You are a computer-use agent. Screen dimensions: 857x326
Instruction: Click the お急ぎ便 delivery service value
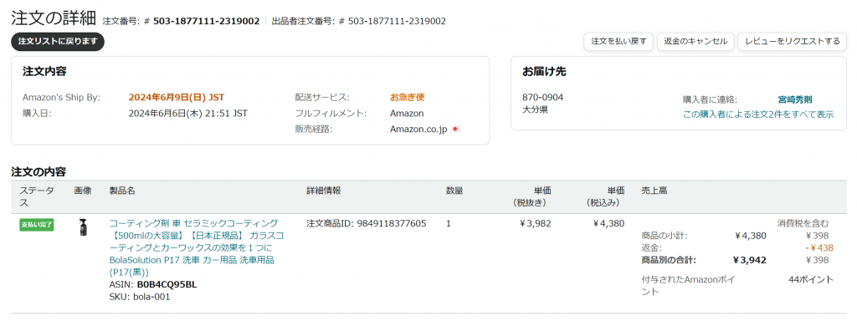(408, 98)
